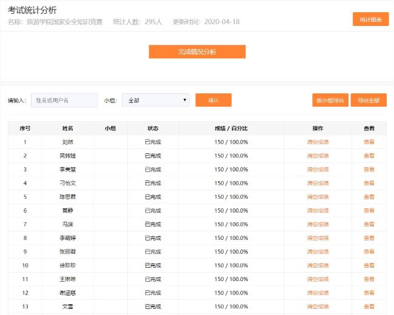View details for row 10 徐珍珍
Image resolution: width=394 pixels, height=315 pixels.
[x=369, y=265]
